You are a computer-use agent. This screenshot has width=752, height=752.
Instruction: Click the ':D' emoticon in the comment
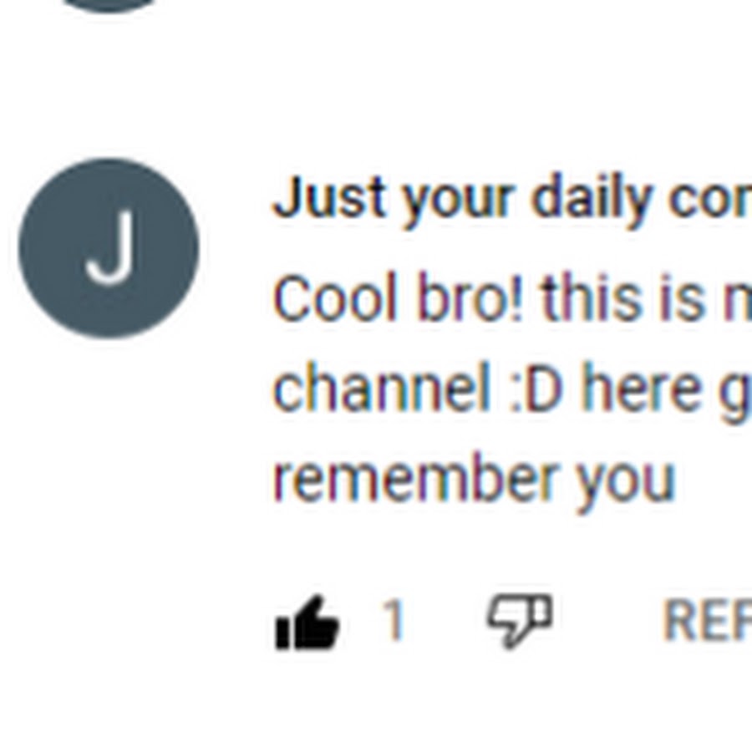[536, 389]
